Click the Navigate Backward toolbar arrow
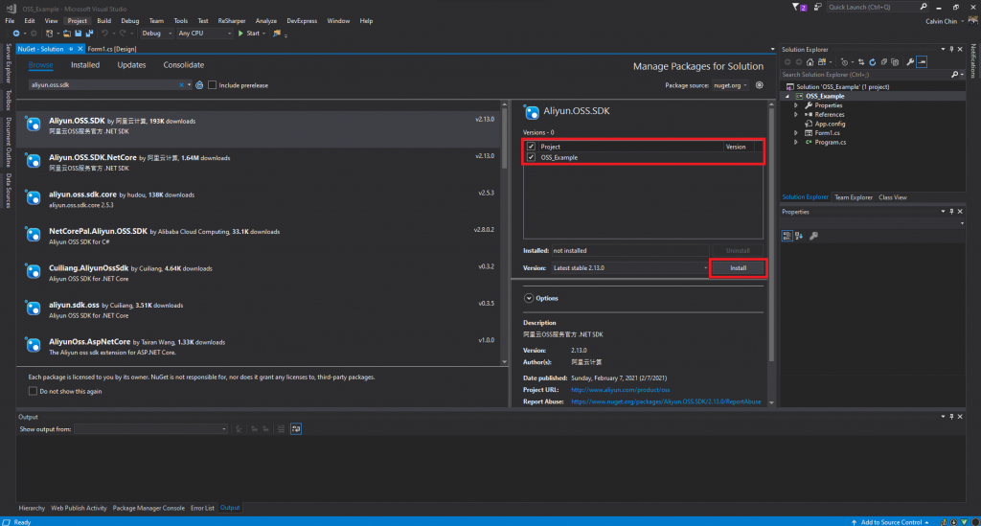Viewport: 981px width, 526px height. 15,34
